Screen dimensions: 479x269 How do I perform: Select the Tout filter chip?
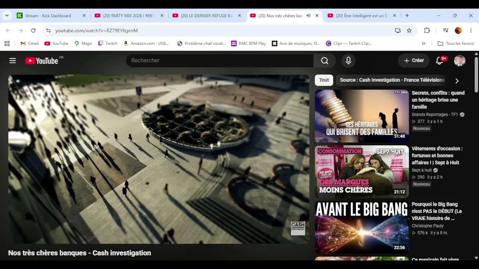click(324, 80)
